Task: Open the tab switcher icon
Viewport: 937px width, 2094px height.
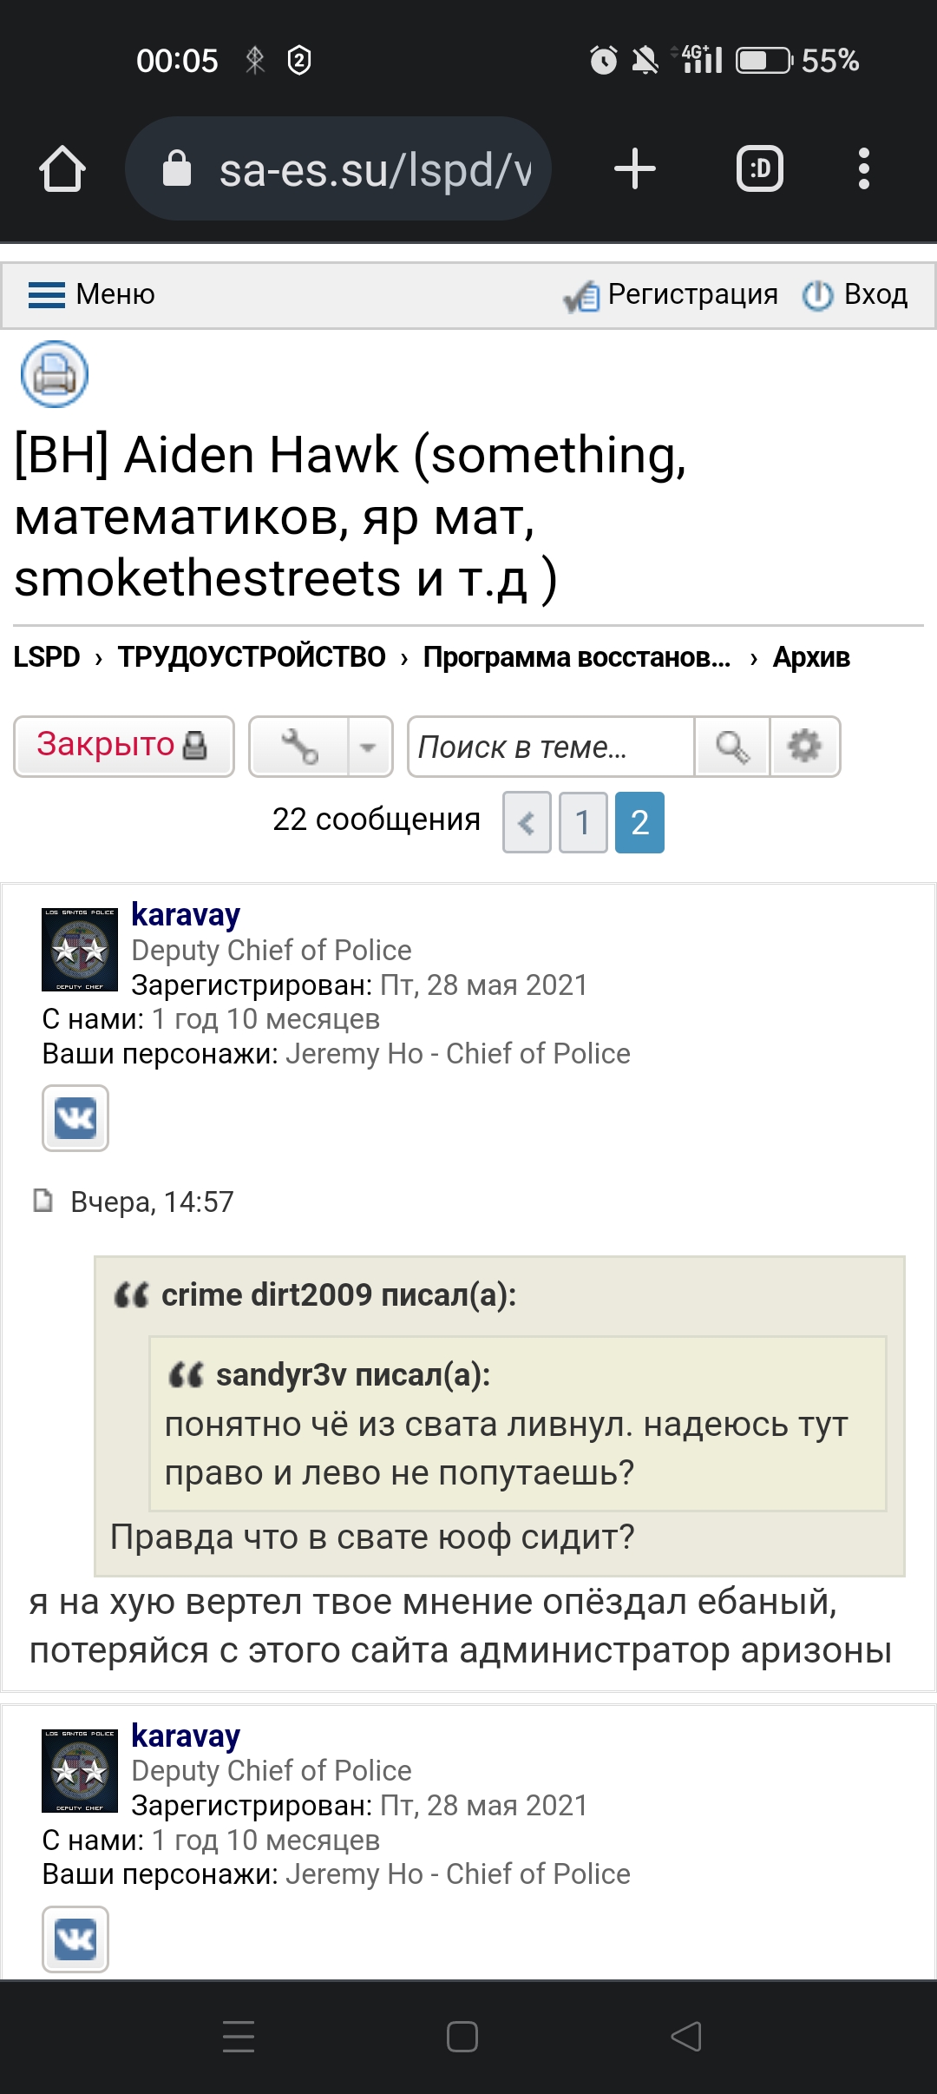Action: 759,168
